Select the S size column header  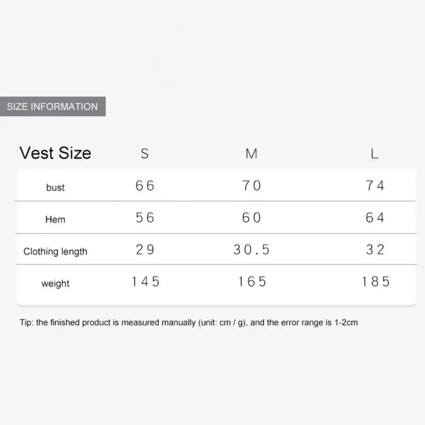coord(144,154)
